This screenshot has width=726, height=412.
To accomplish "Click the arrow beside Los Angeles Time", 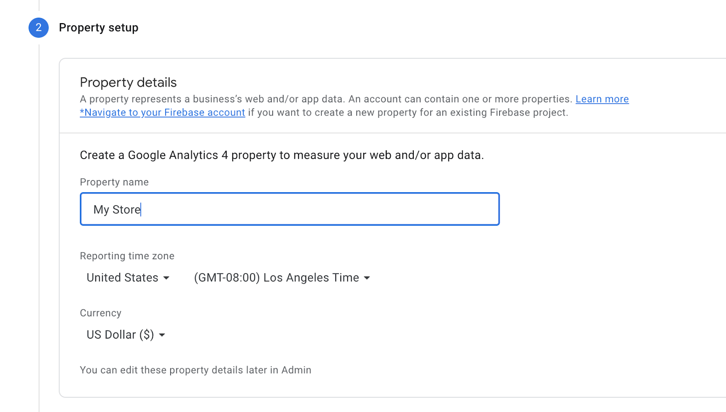I will click(x=367, y=278).
